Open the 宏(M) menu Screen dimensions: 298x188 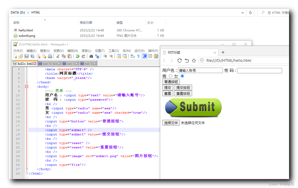pos(127,51)
